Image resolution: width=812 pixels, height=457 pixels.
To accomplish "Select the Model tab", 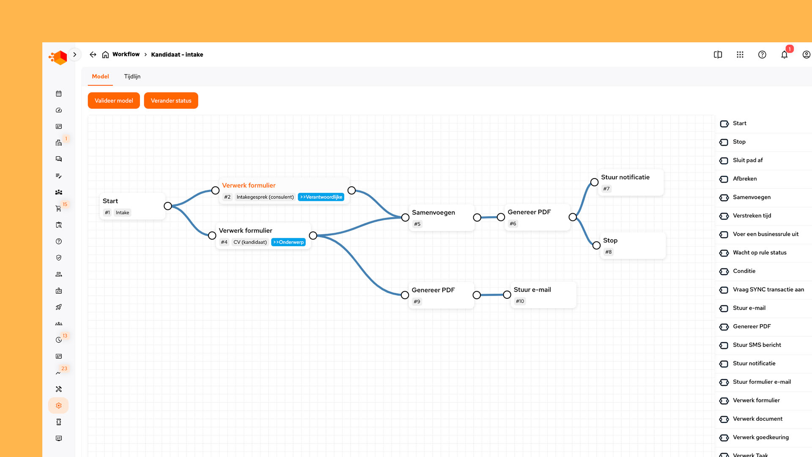I will [x=100, y=77].
